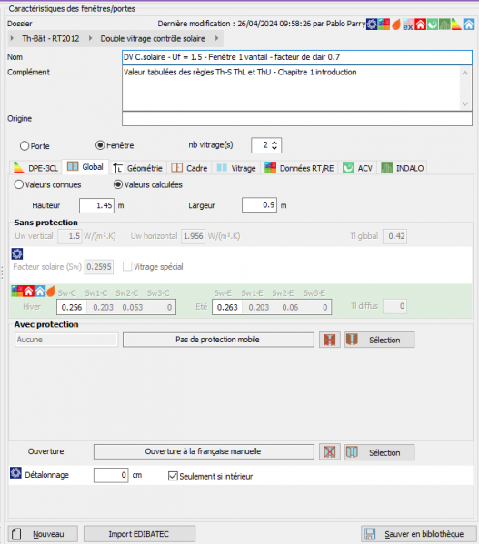
Task: Choose the Valeurs connues option
Action: coord(19,184)
